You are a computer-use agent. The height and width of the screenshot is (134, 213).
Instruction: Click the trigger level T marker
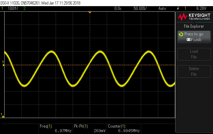click(3, 63)
